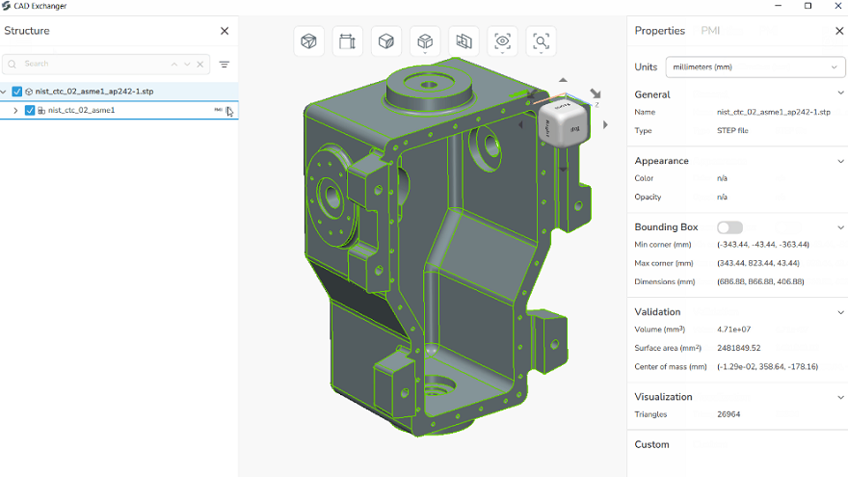
Task: Open the exploded view icon
Action: [425, 41]
